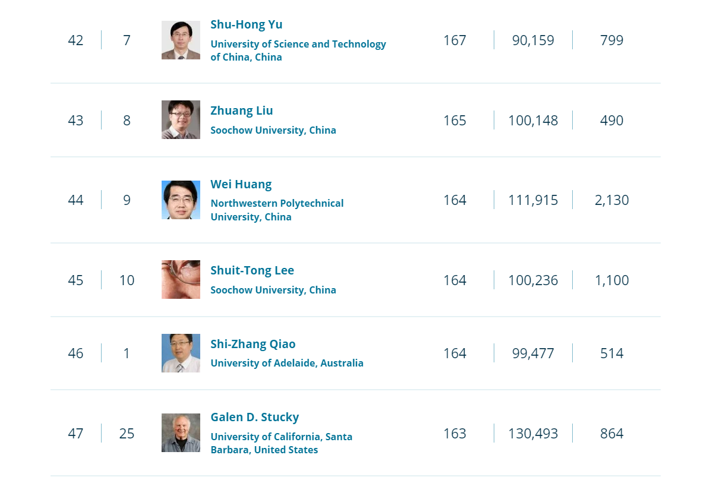Open Soochow University link under Zhuang Liu

point(273,130)
